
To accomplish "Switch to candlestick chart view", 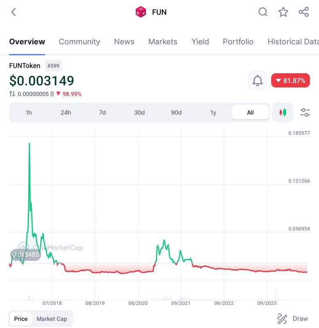I will coord(283,112).
